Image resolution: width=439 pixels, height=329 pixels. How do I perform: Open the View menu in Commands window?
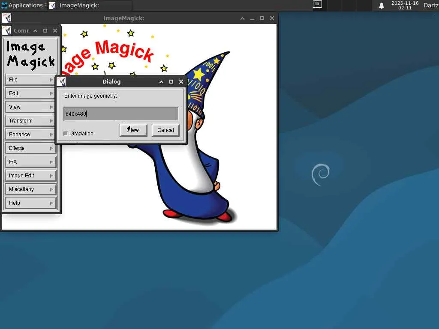pyautogui.click(x=31, y=107)
